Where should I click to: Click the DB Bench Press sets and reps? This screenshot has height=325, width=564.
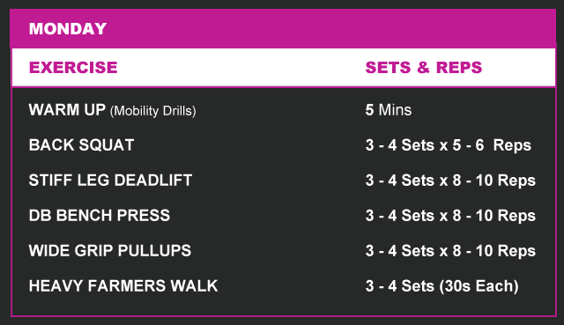pos(450,216)
